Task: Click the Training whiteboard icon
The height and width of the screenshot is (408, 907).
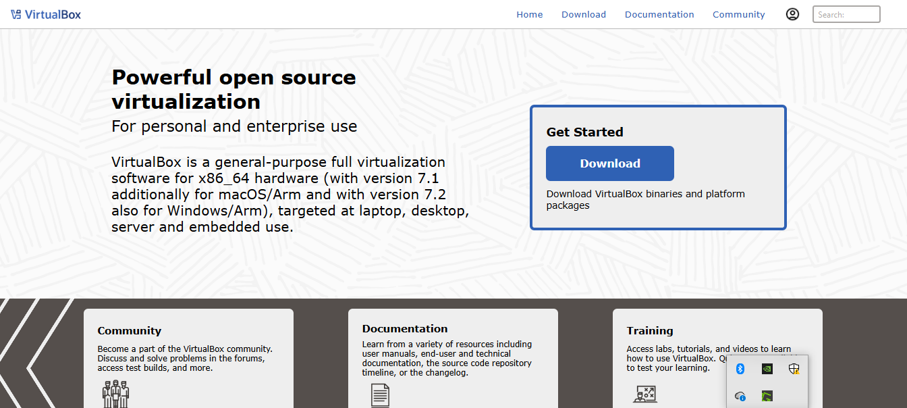Action: (645, 394)
